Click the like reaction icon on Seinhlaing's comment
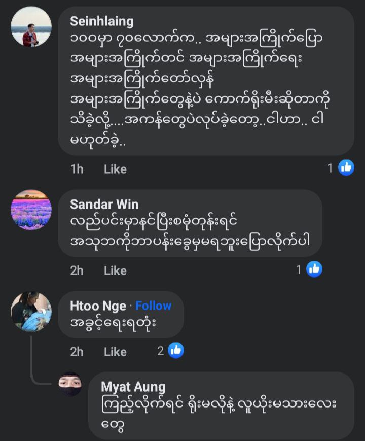The width and height of the screenshot is (365, 441). tap(346, 168)
